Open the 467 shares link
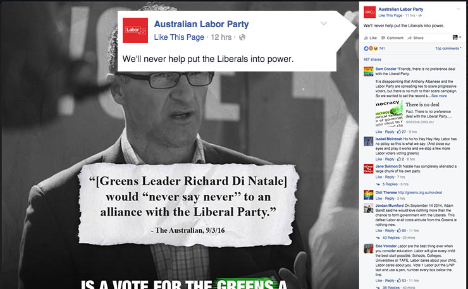The image size is (468, 289). (373, 59)
